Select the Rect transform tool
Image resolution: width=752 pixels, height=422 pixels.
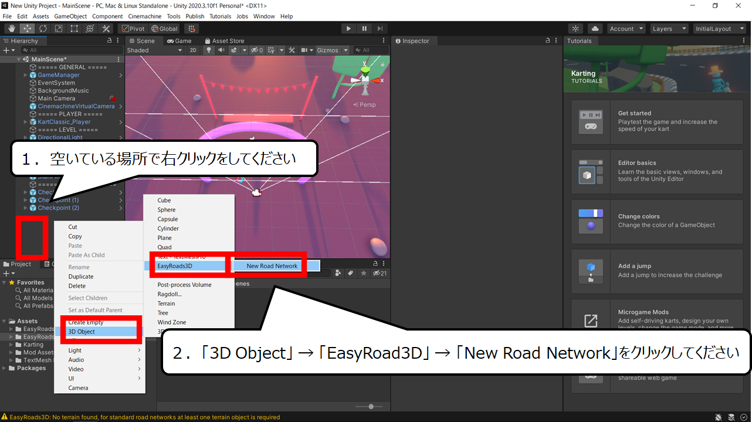tap(74, 29)
